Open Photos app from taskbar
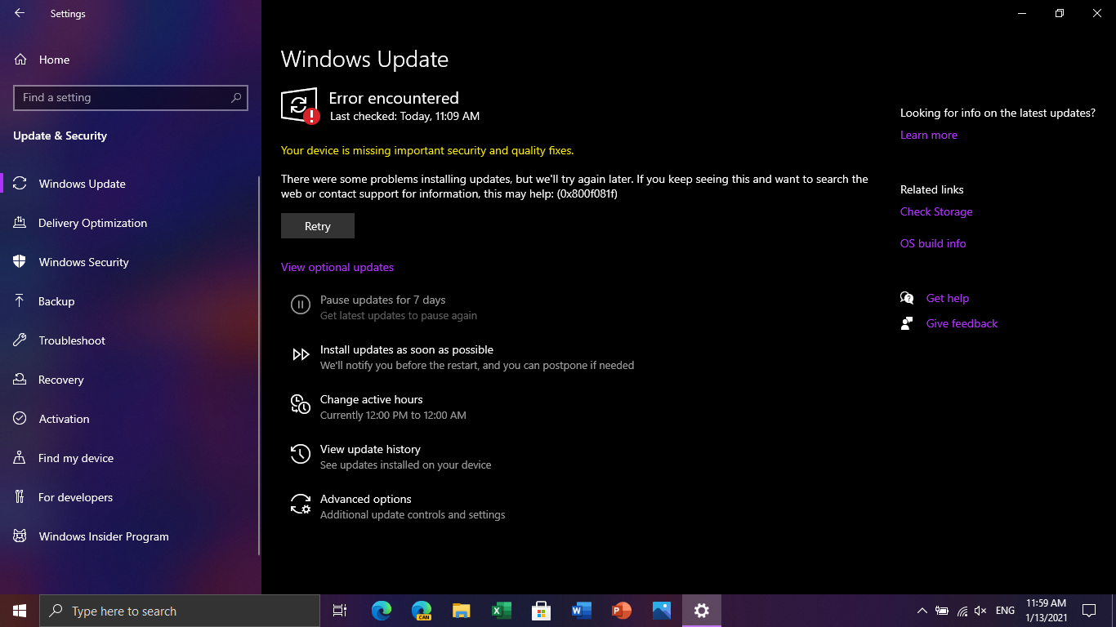 coord(661,611)
